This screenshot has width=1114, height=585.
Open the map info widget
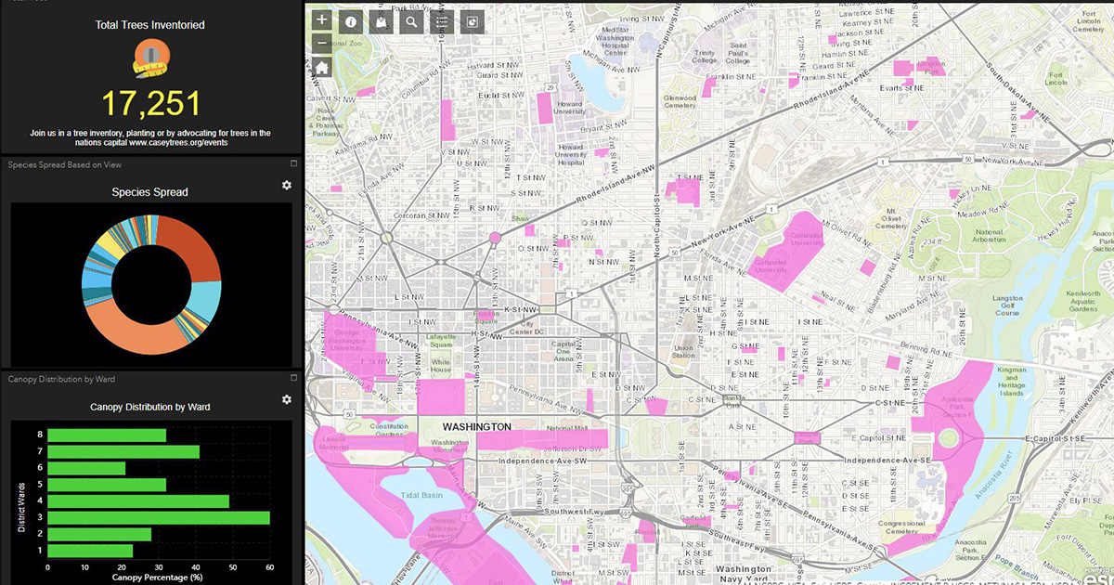click(x=350, y=21)
